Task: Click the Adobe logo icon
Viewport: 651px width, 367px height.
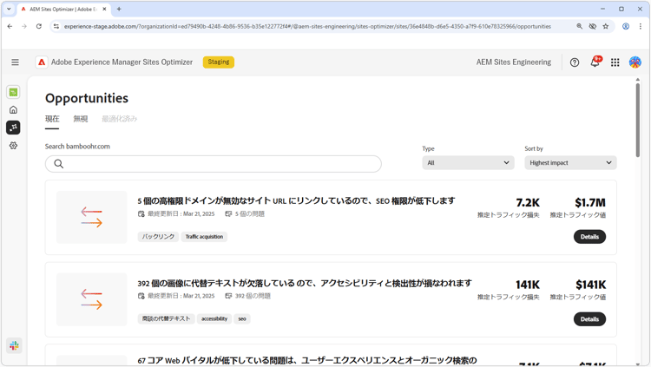Action: 42,62
